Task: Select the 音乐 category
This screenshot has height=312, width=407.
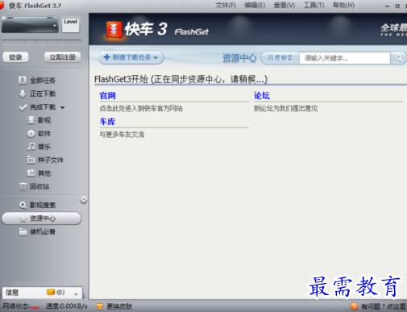Action: click(x=44, y=147)
